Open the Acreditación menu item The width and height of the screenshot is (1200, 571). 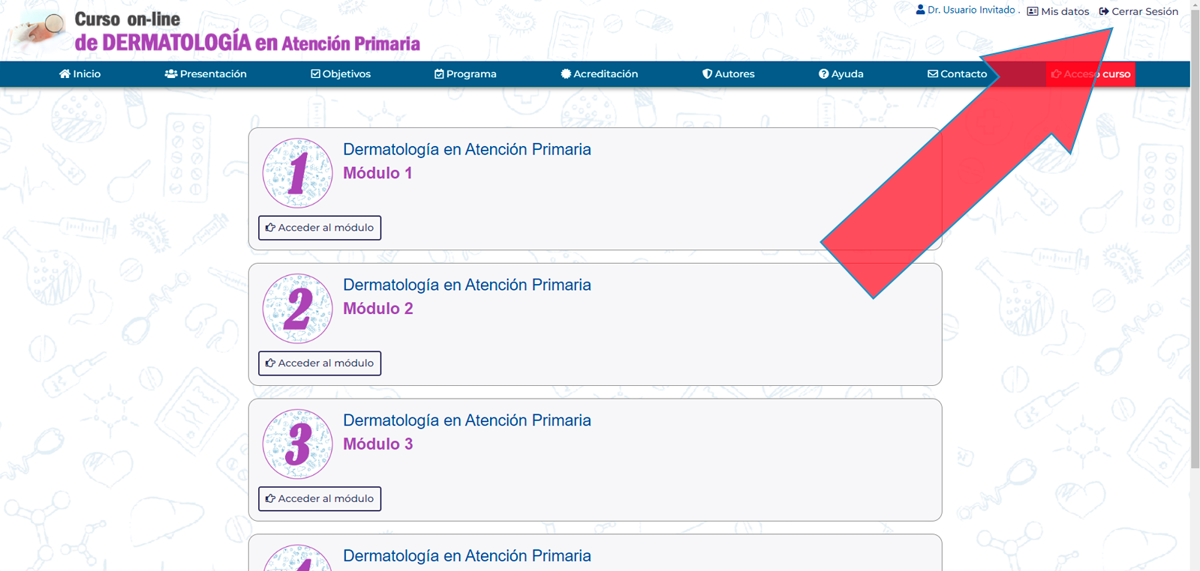[x=600, y=73]
